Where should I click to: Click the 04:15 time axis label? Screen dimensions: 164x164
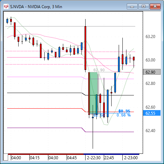point(35,158)
